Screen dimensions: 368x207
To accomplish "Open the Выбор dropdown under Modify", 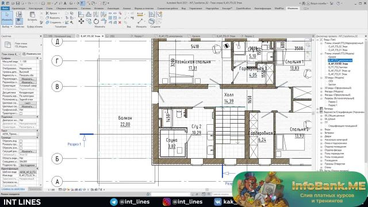I will (x=7, y=27).
